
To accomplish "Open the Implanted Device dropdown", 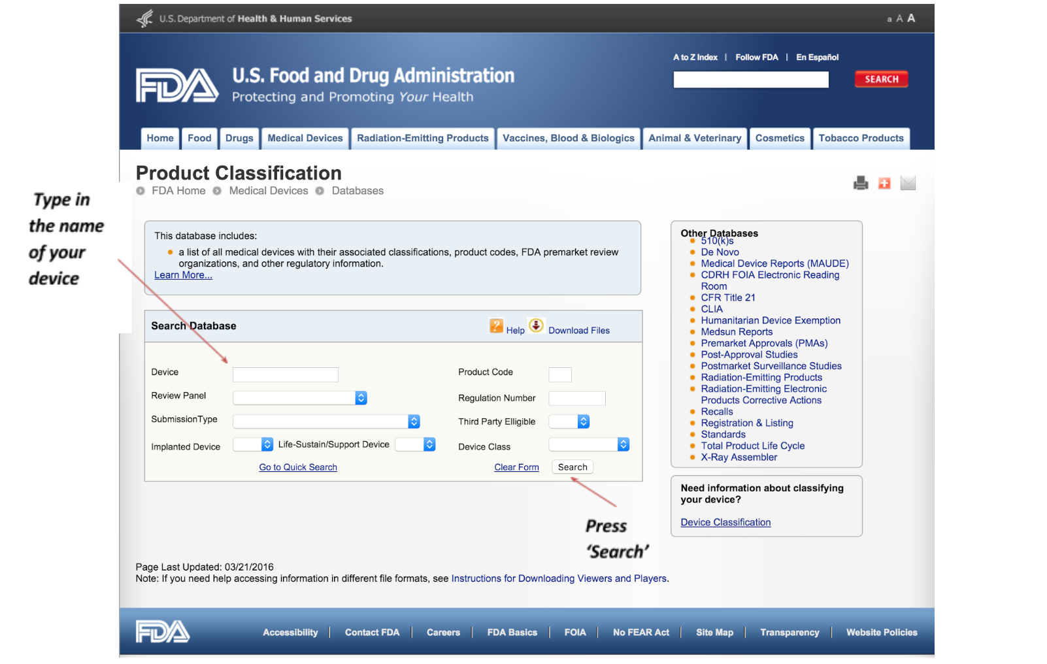I will (253, 444).
